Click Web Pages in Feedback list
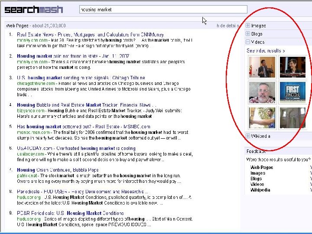Screen dimensions: 312x234 coord(262,167)
